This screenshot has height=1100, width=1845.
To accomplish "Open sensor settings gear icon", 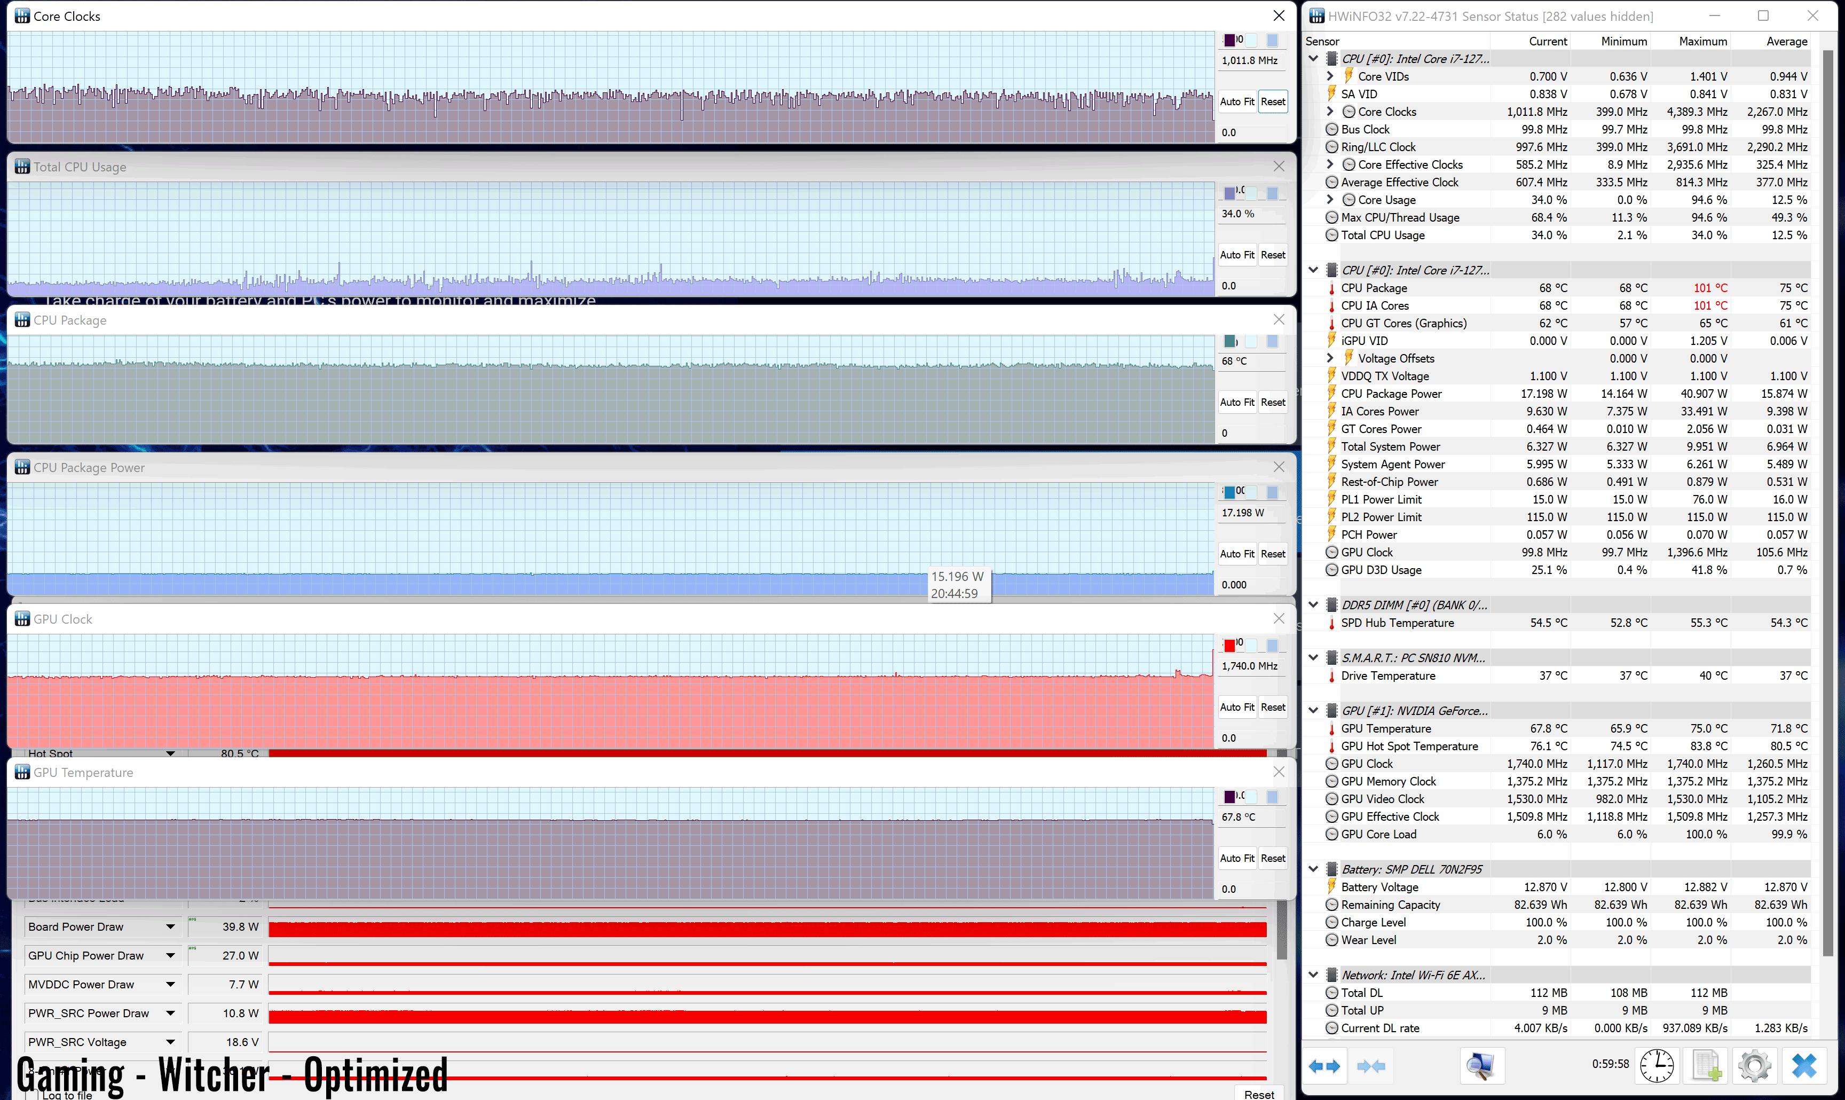I will [x=1754, y=1066].
